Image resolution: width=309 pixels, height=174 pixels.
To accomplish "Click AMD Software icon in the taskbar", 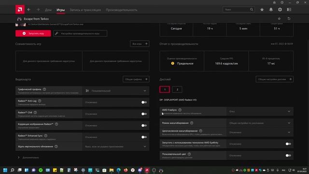I will [x=147, y=170].
